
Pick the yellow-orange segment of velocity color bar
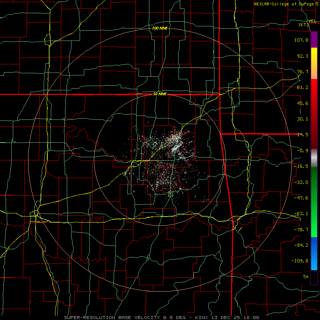(314, 63)
